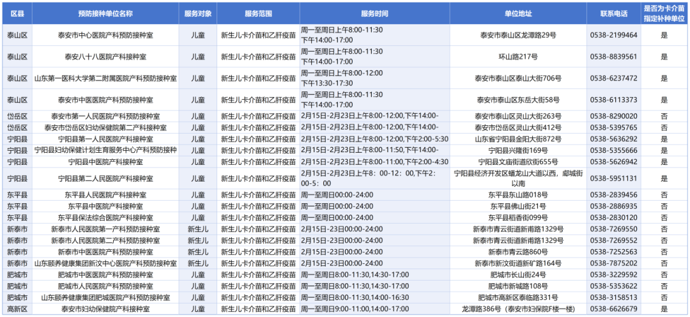Select the 东平县人民医院产科接种室 cell
This screenshot has width=690, height=317.
(105, 195)
